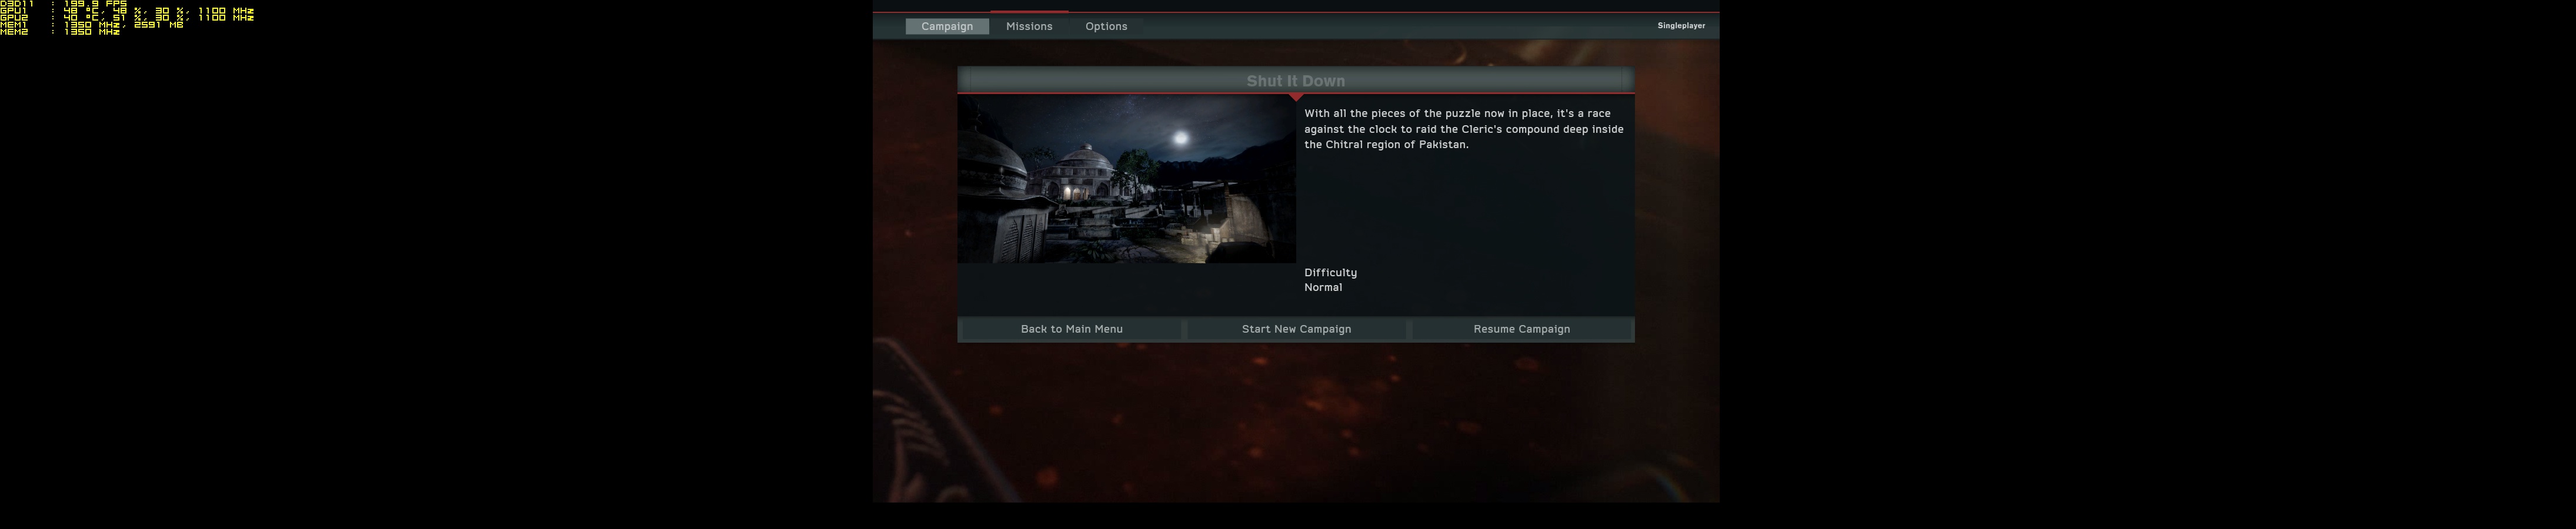Switch to the Campaign tab
Image resolution: width=2576 pixels, height=529 pixels.
947,26
